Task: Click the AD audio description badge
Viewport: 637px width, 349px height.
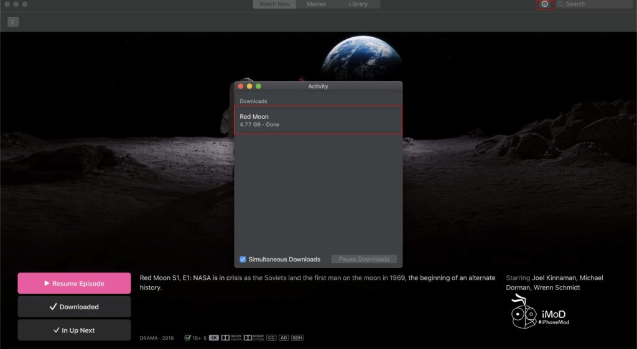Action: [284, 338]
